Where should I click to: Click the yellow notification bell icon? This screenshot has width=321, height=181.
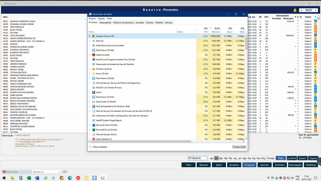[295, 10]
